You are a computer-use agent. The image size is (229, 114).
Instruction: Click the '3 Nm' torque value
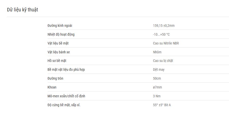[157, 96]
